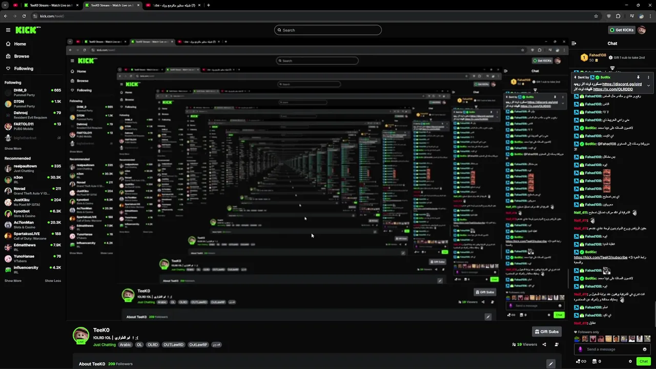Select the Arabic stream tag

(x=126, y=345)
